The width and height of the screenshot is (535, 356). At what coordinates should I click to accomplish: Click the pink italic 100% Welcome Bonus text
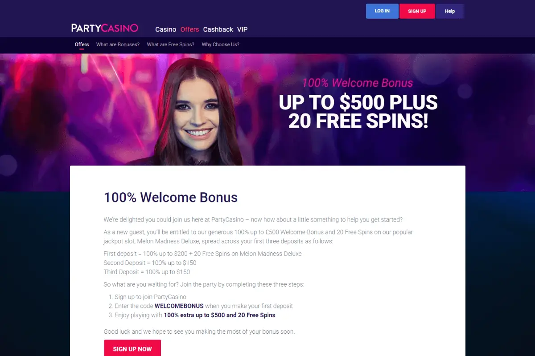[358, 83]
